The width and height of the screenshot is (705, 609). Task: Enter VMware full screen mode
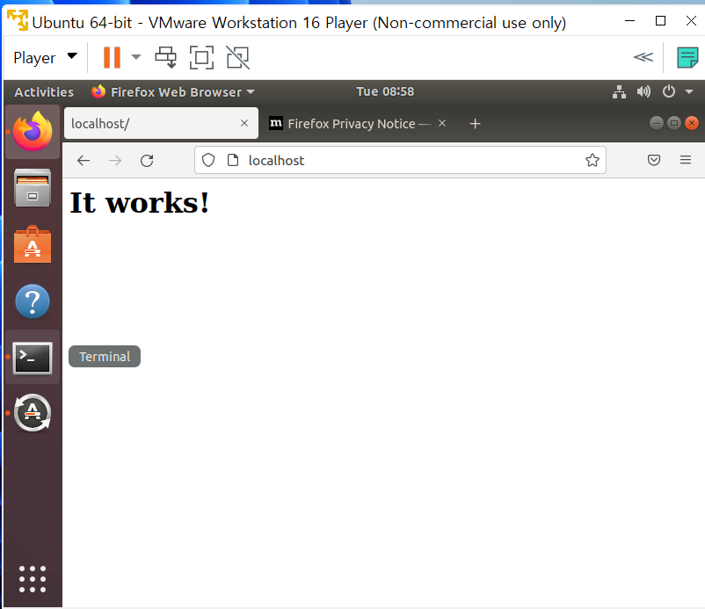click(x=201, y=57)
